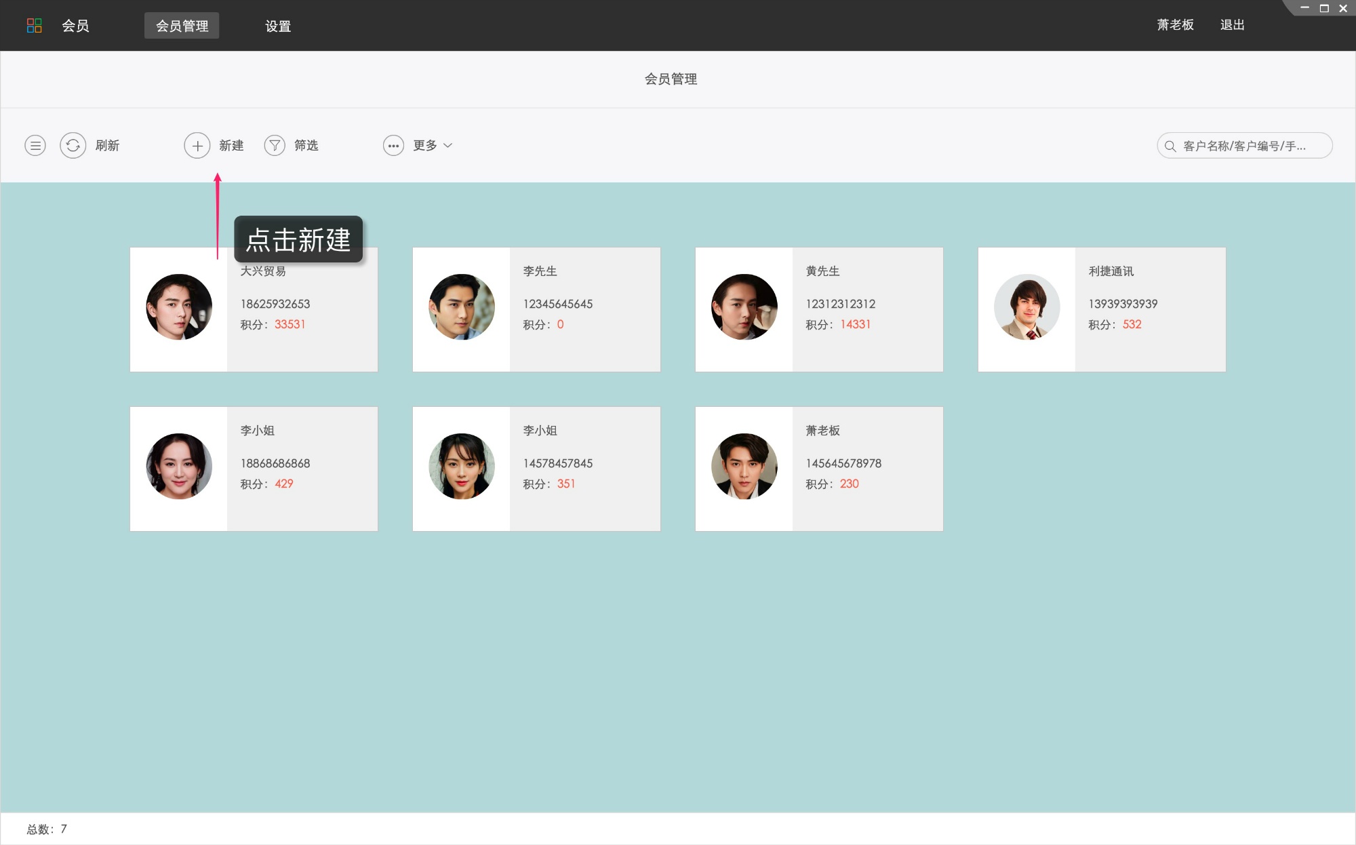Click the 萧老板 username in header
Viewport: 1356px width, 845px height.
pyautogui.click(x=1175, y=25)
